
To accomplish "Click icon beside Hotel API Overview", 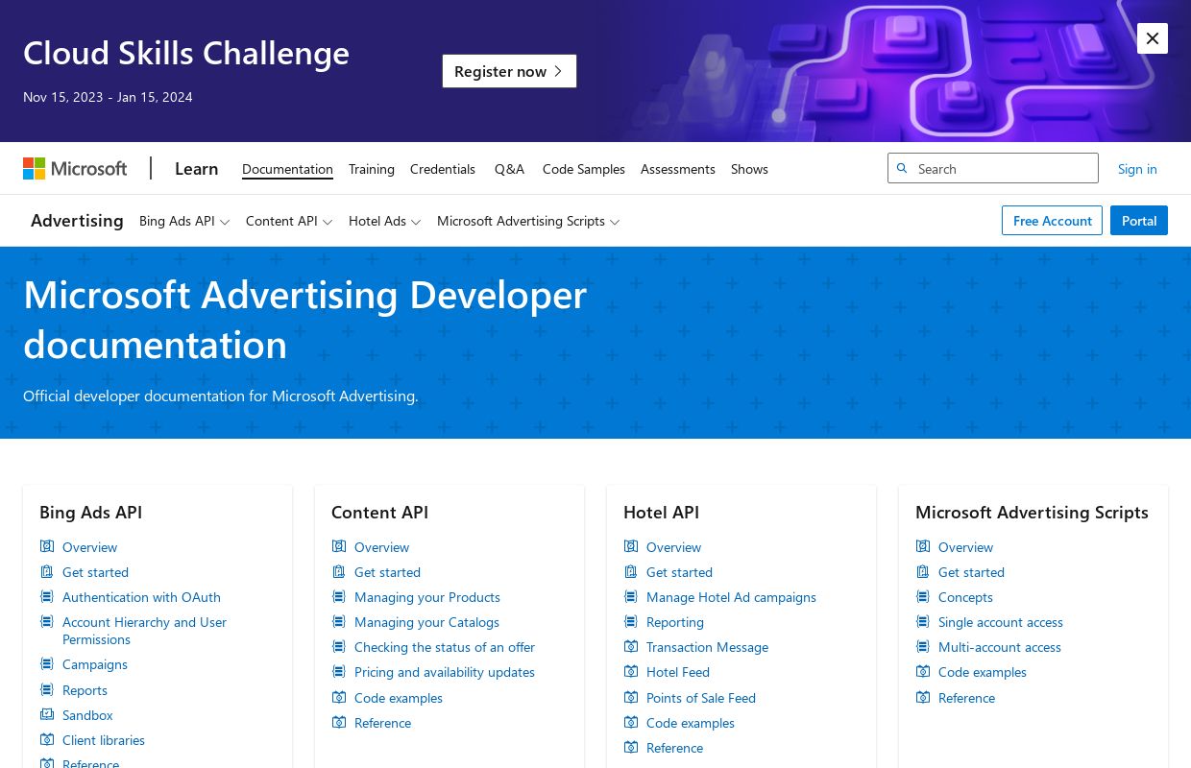I will (x=631, y=546).
